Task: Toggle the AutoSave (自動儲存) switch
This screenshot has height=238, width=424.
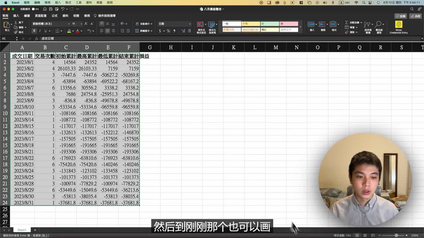Action: pyautogui.click(x=35, y=9)
